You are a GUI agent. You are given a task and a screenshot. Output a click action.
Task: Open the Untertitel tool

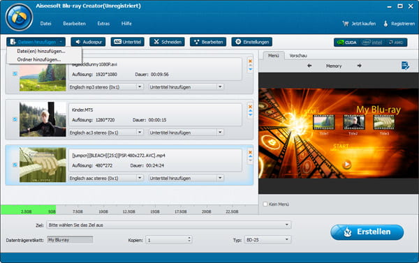[128, 42]
